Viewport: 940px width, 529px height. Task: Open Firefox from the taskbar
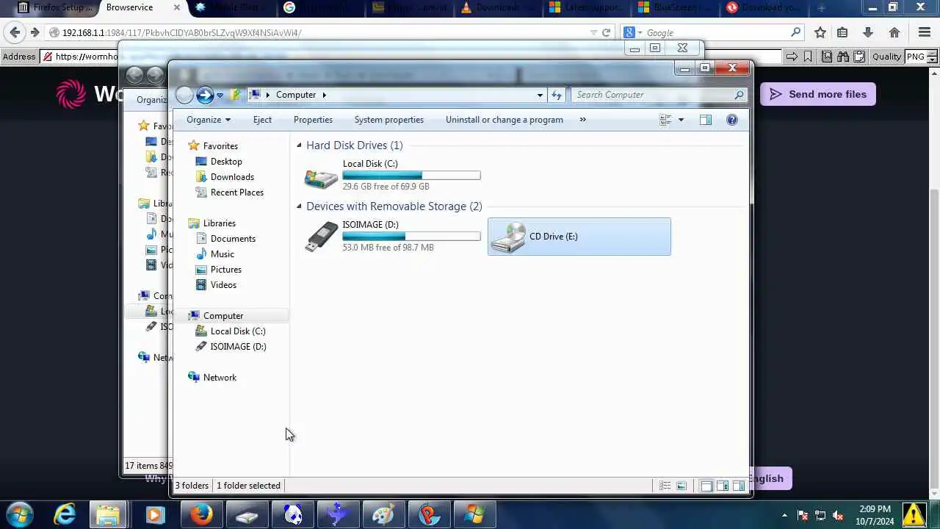[x=200, y=514]
